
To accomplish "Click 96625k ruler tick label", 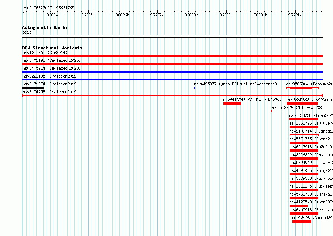I will [88, 15].
